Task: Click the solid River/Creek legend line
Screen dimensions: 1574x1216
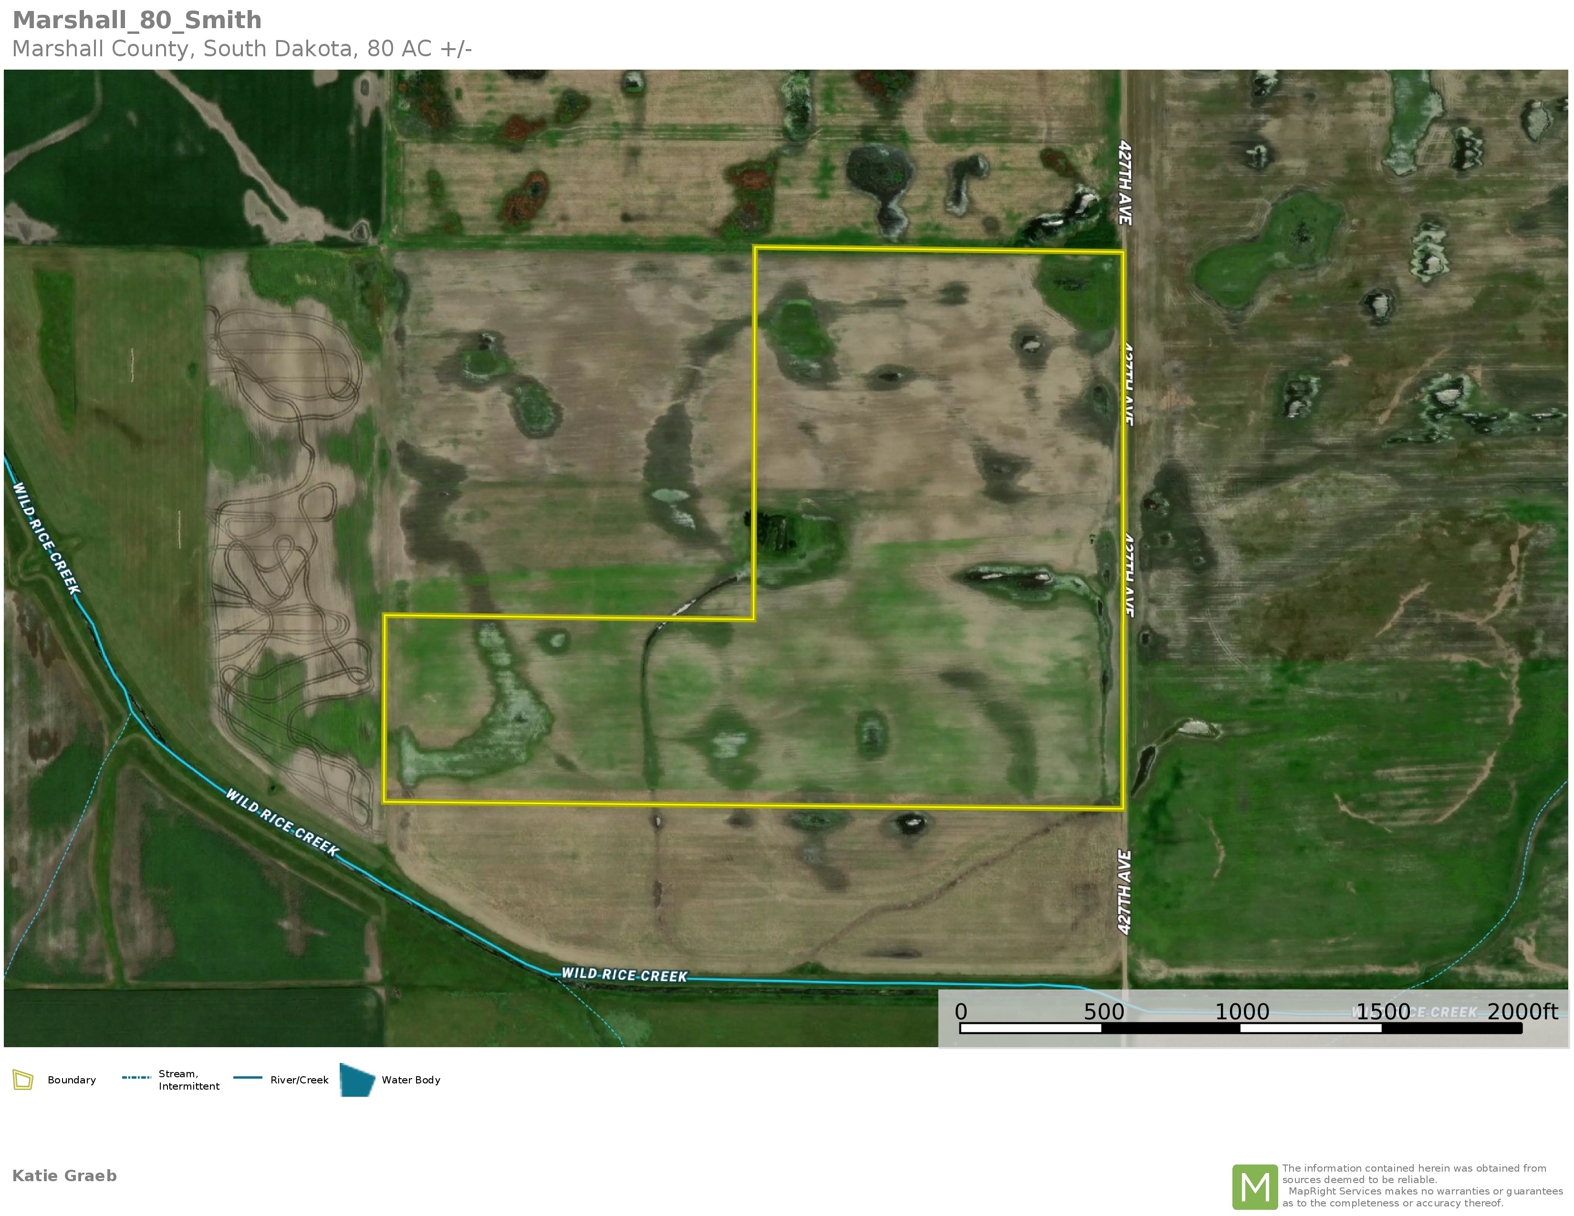Action: click(x=247, y=1078)
